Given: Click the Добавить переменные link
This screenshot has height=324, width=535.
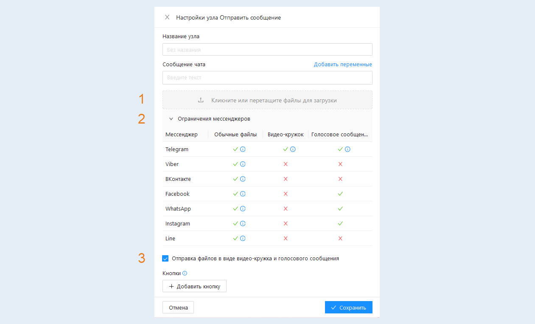Looking at the screenshot, I should (x=343, y=65).
